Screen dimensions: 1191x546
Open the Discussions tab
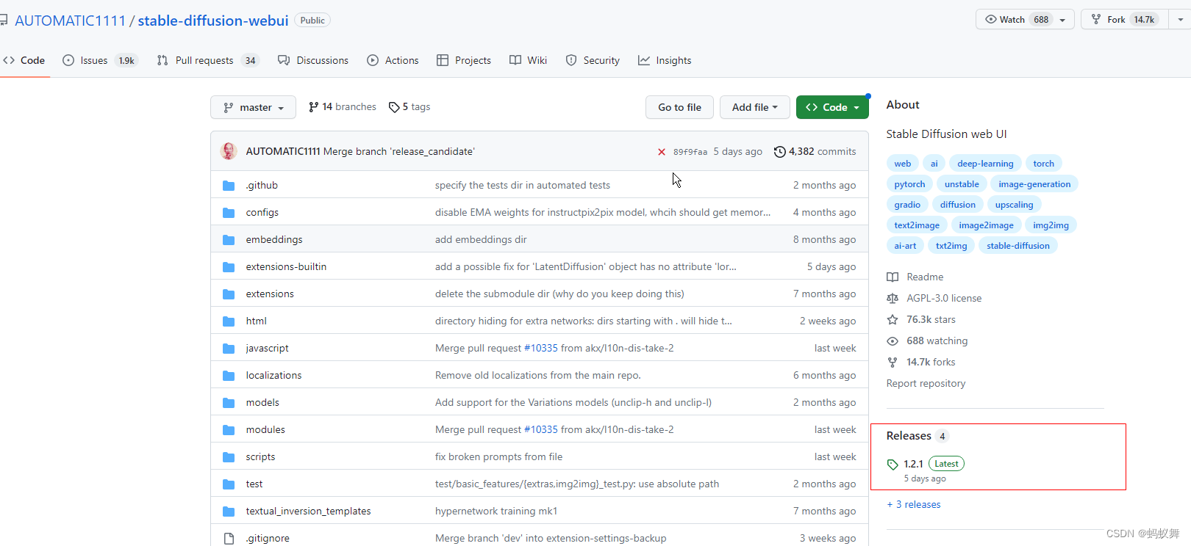313,60
